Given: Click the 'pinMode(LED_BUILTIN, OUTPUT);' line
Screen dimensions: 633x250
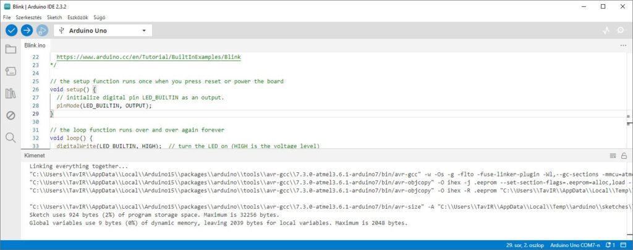Looking at the screenshot, I should pos(104,106).
